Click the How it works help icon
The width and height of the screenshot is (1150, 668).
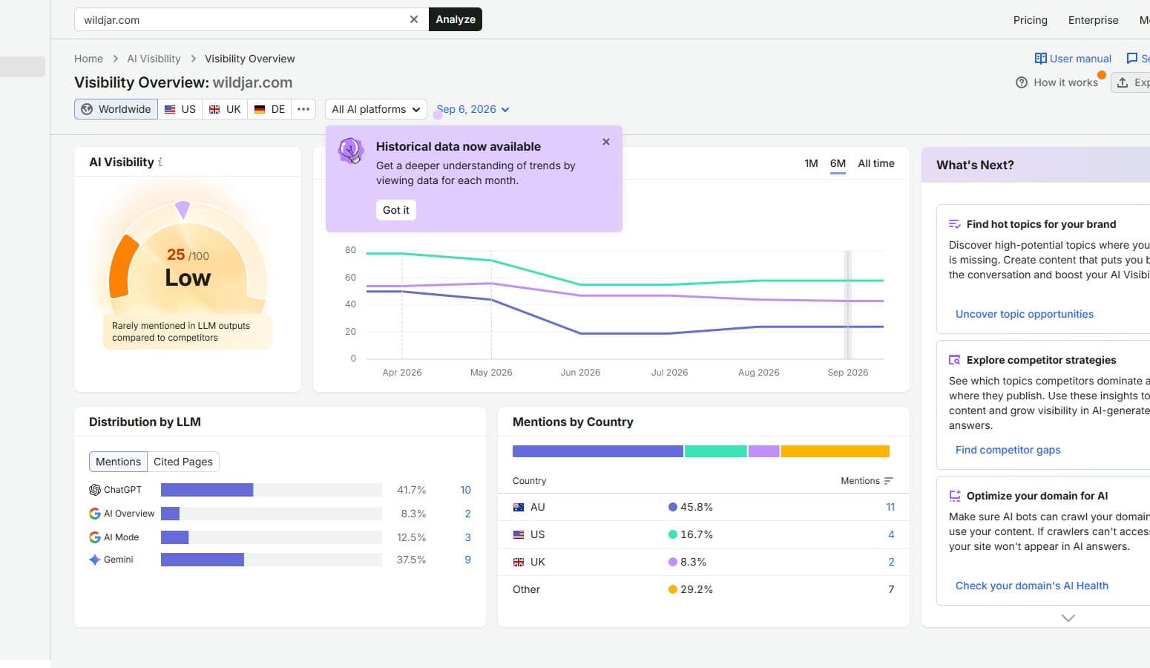(x=1022, y=82)
